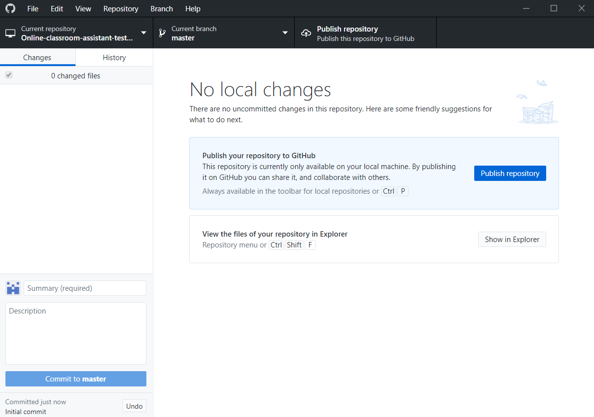Click the Ctrl key hint beside P
Screen dimensions: 594x417
[x=388, y=191]
